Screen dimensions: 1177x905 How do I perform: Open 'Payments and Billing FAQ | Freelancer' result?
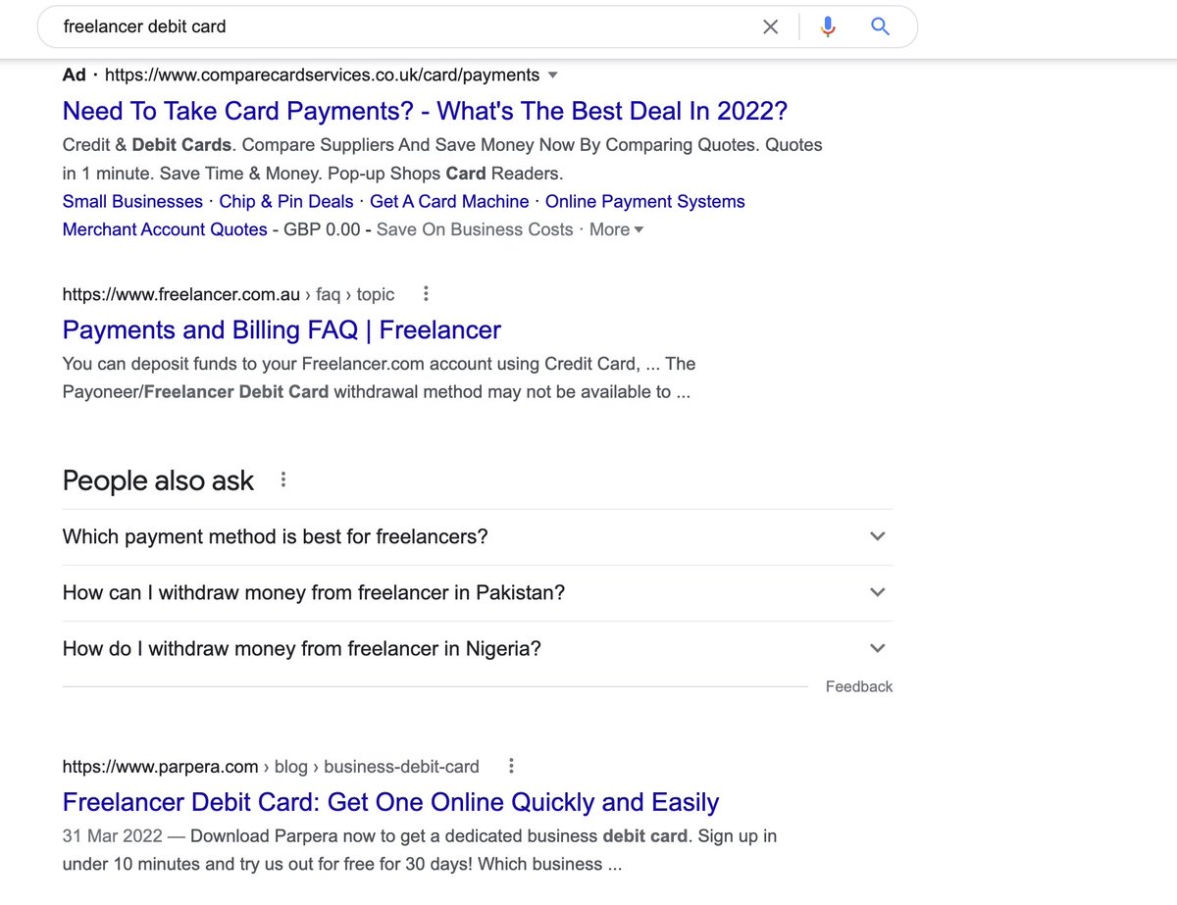pos(281,329)
